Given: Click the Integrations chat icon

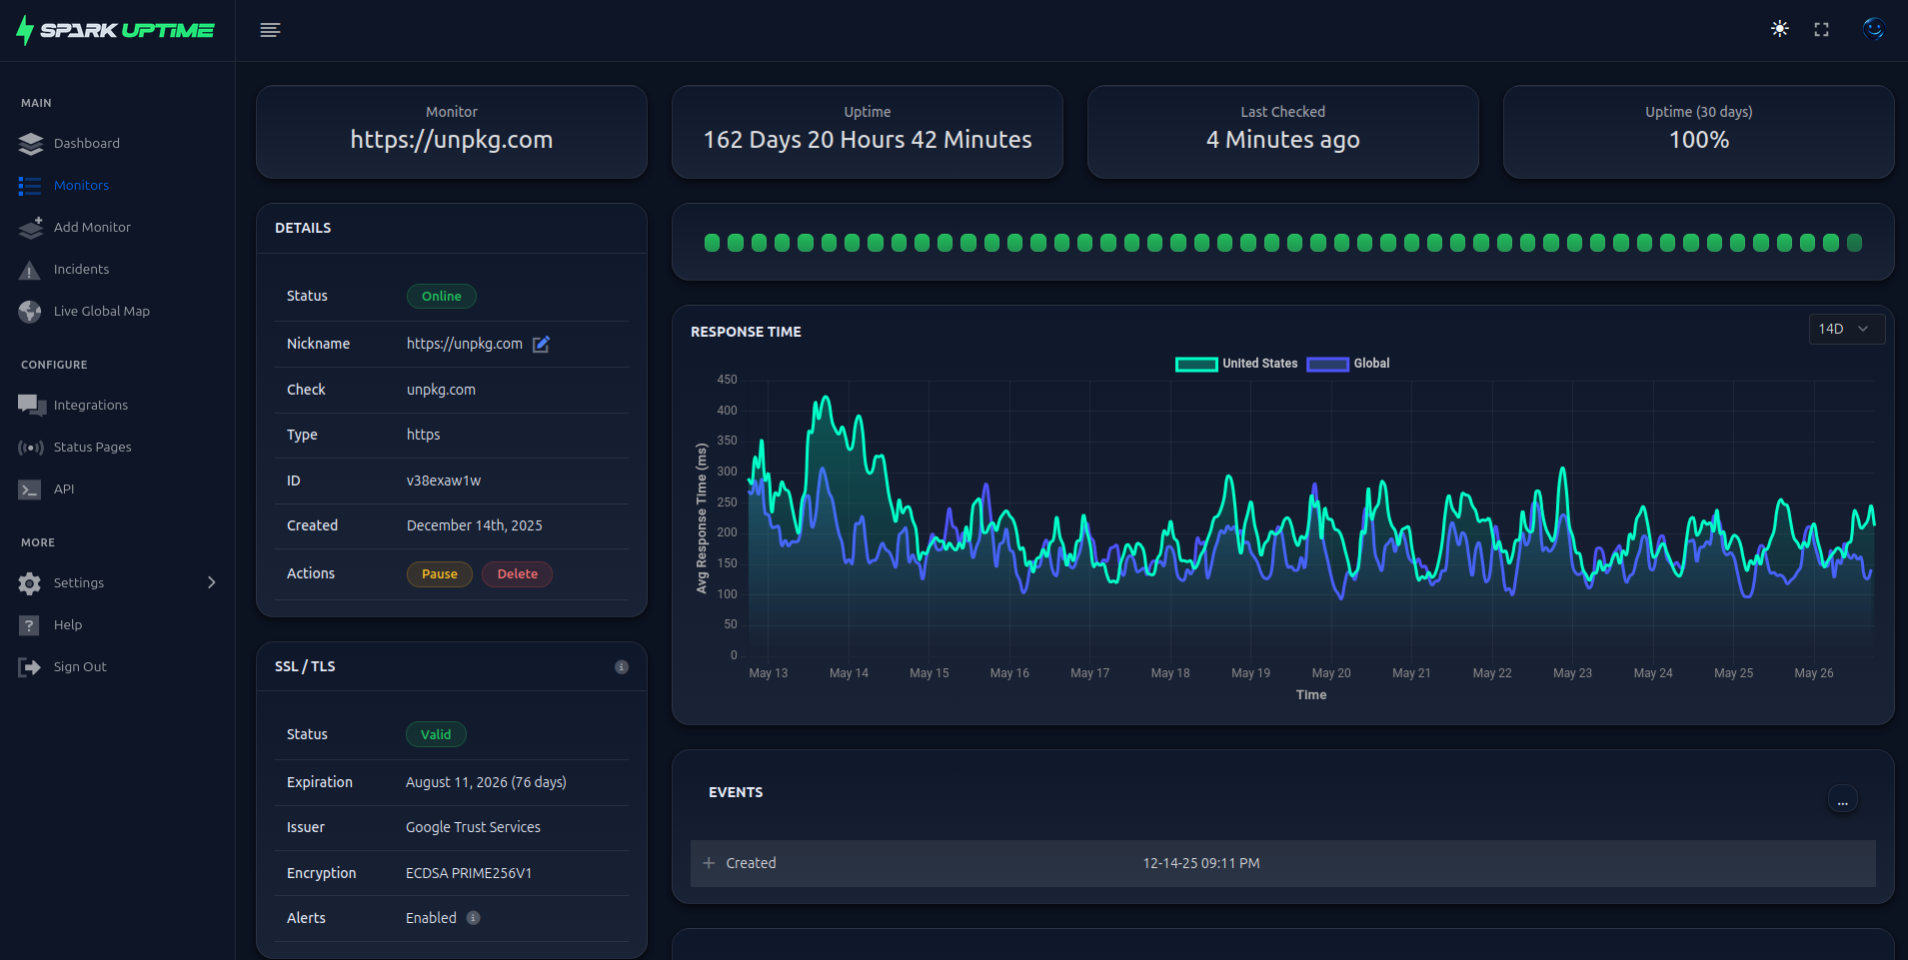Looking at the screenshot, I should [x=31, y=405].
